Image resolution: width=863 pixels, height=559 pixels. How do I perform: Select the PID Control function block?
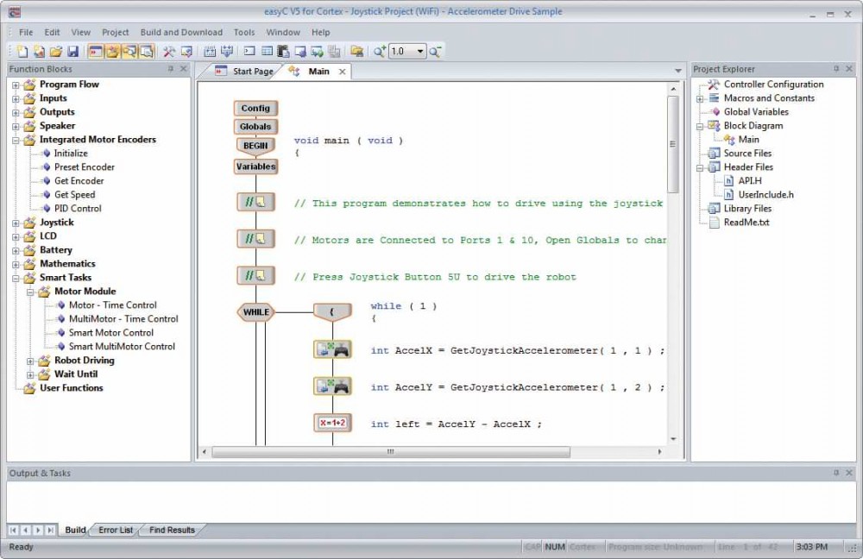click(x=78, y=209)
